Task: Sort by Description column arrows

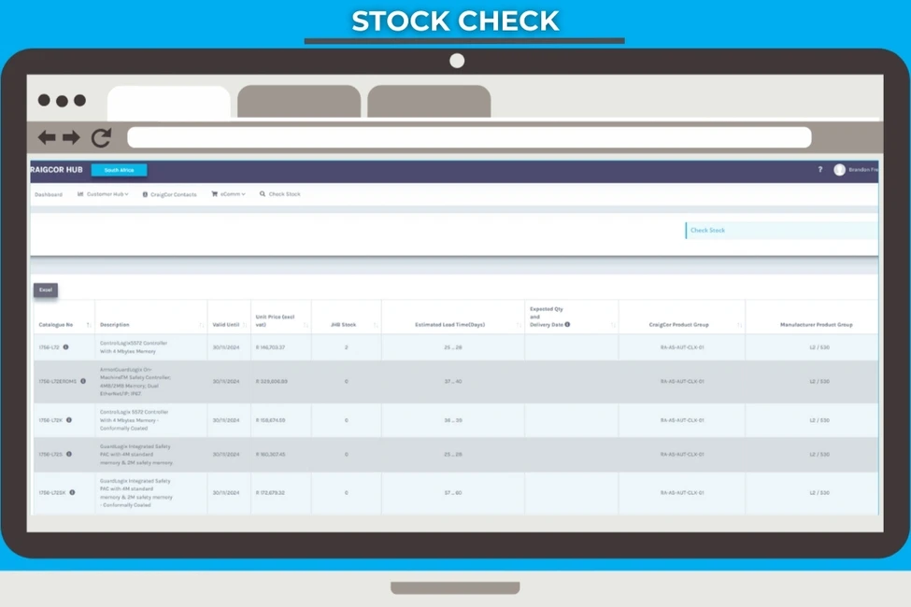Action: [x=201, y=325]
